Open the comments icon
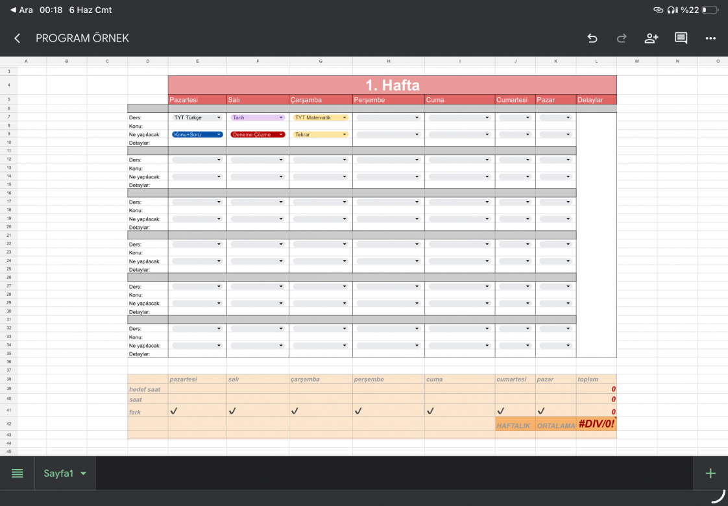The image size is (728, 506). pyautogui.click(x=681, y=38)
